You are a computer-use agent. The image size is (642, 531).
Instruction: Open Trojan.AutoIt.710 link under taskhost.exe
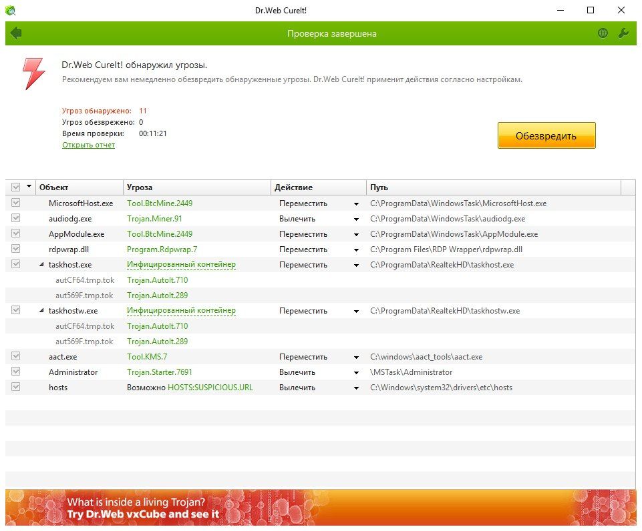[157, 280]
